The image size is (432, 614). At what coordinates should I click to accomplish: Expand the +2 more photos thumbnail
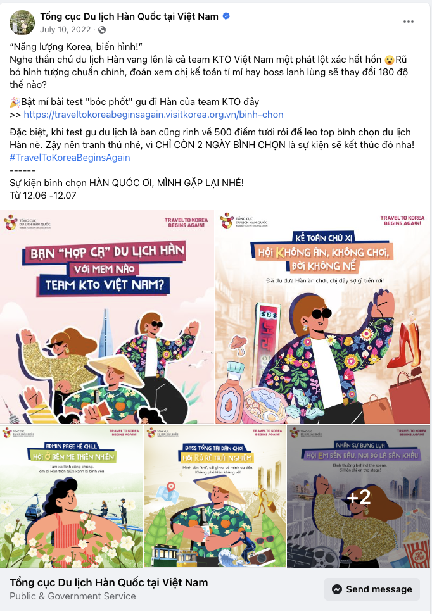coord(359,496)
